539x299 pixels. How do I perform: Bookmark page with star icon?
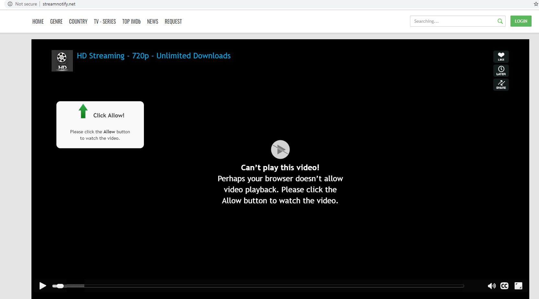coord(536,4)
